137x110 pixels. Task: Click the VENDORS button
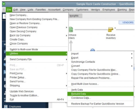[x=128, y=22]
